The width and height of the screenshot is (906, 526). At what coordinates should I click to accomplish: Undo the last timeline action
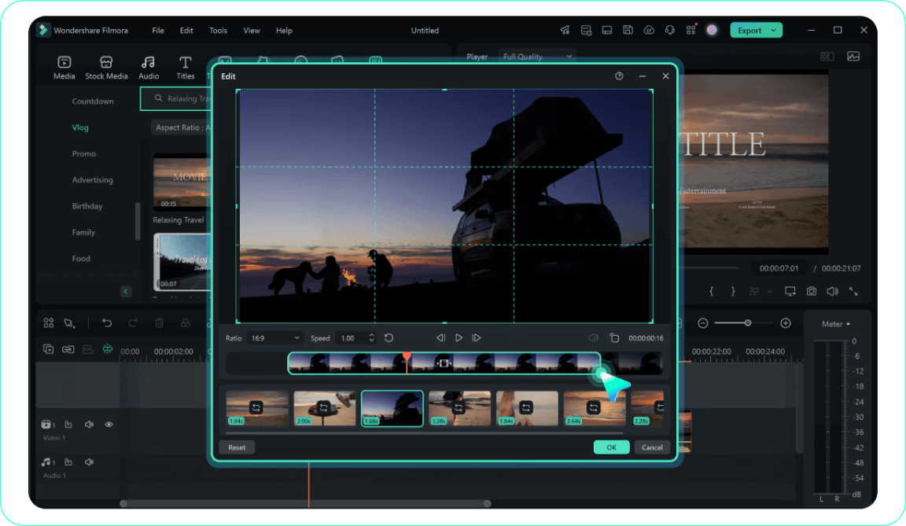[x=107, y=323]
